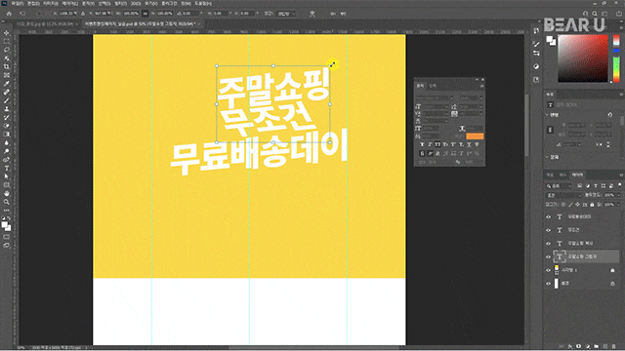Select the Horizontal Type tool
The image size is (625, 351).
tap(7, 168)
